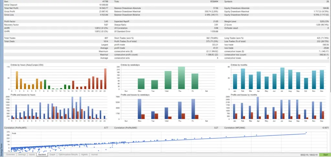Click the Entries by hours chart title
This screenshot has width=331, height=157.
pos(27,65)
